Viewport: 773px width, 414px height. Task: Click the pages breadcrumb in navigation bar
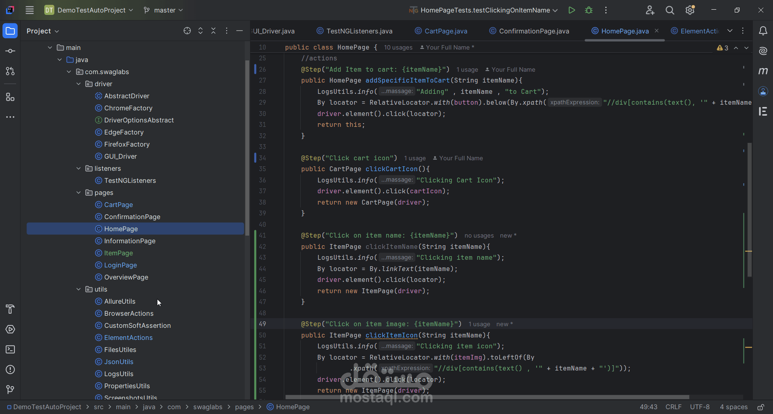tap(244, 407)
